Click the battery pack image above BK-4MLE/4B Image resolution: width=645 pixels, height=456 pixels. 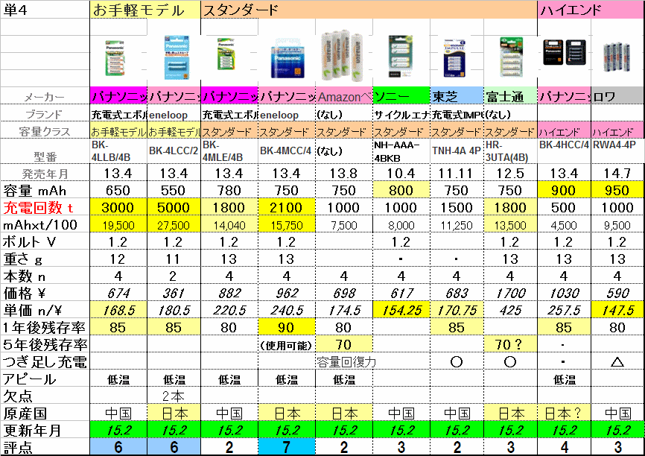click(x=226, y=54)
